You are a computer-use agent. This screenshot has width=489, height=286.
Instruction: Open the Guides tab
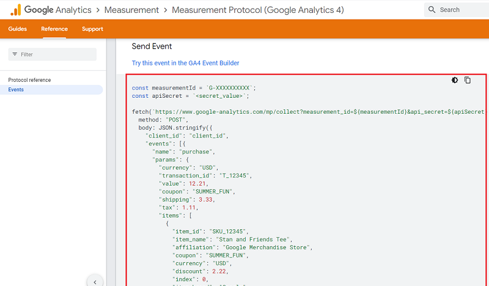(18, 29)
